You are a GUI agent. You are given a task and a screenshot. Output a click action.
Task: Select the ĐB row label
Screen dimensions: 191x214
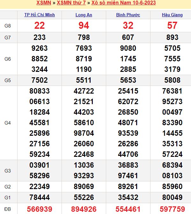coord(7,209)
